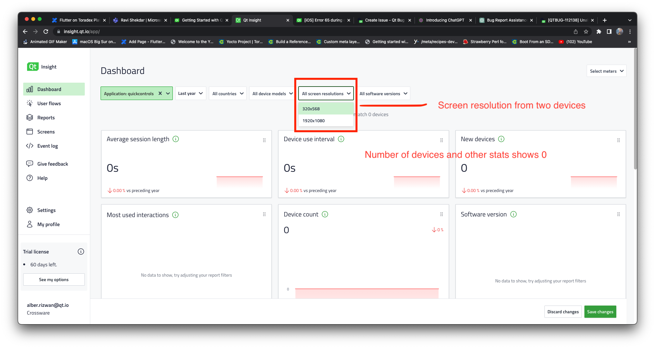
Task: Click Save changes button
Action: pos(600,312)
